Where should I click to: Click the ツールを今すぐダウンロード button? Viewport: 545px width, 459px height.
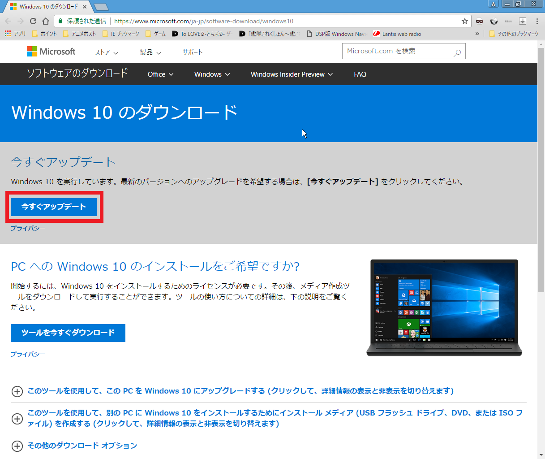[x=68, y=333]
